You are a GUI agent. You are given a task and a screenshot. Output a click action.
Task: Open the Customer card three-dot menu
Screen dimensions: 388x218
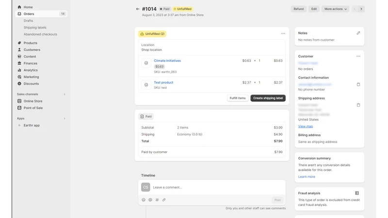pos(358,56)
